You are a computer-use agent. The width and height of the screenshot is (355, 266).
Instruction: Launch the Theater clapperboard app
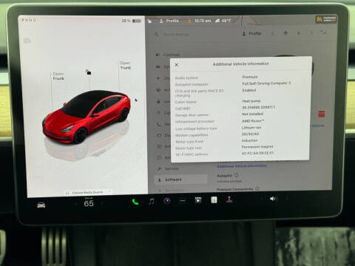tap(198, 200)
